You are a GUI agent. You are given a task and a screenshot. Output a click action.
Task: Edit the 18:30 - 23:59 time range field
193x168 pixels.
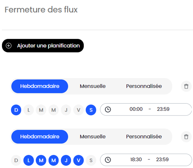pyautogui.click(x=150, y=160)
